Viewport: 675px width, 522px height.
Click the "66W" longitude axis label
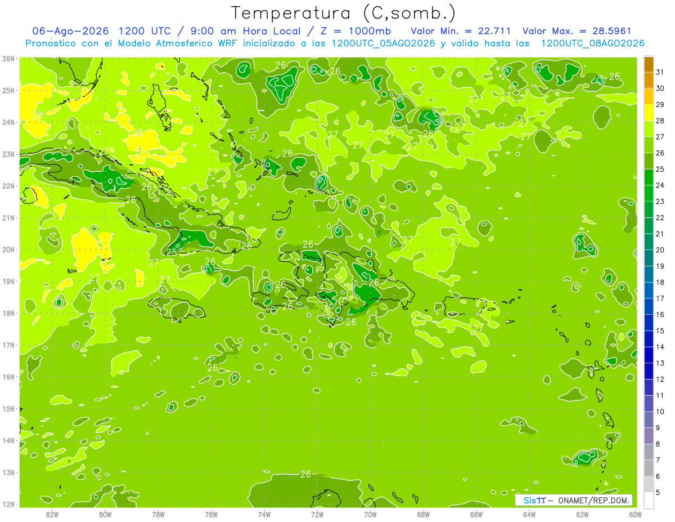coord(476,514)
